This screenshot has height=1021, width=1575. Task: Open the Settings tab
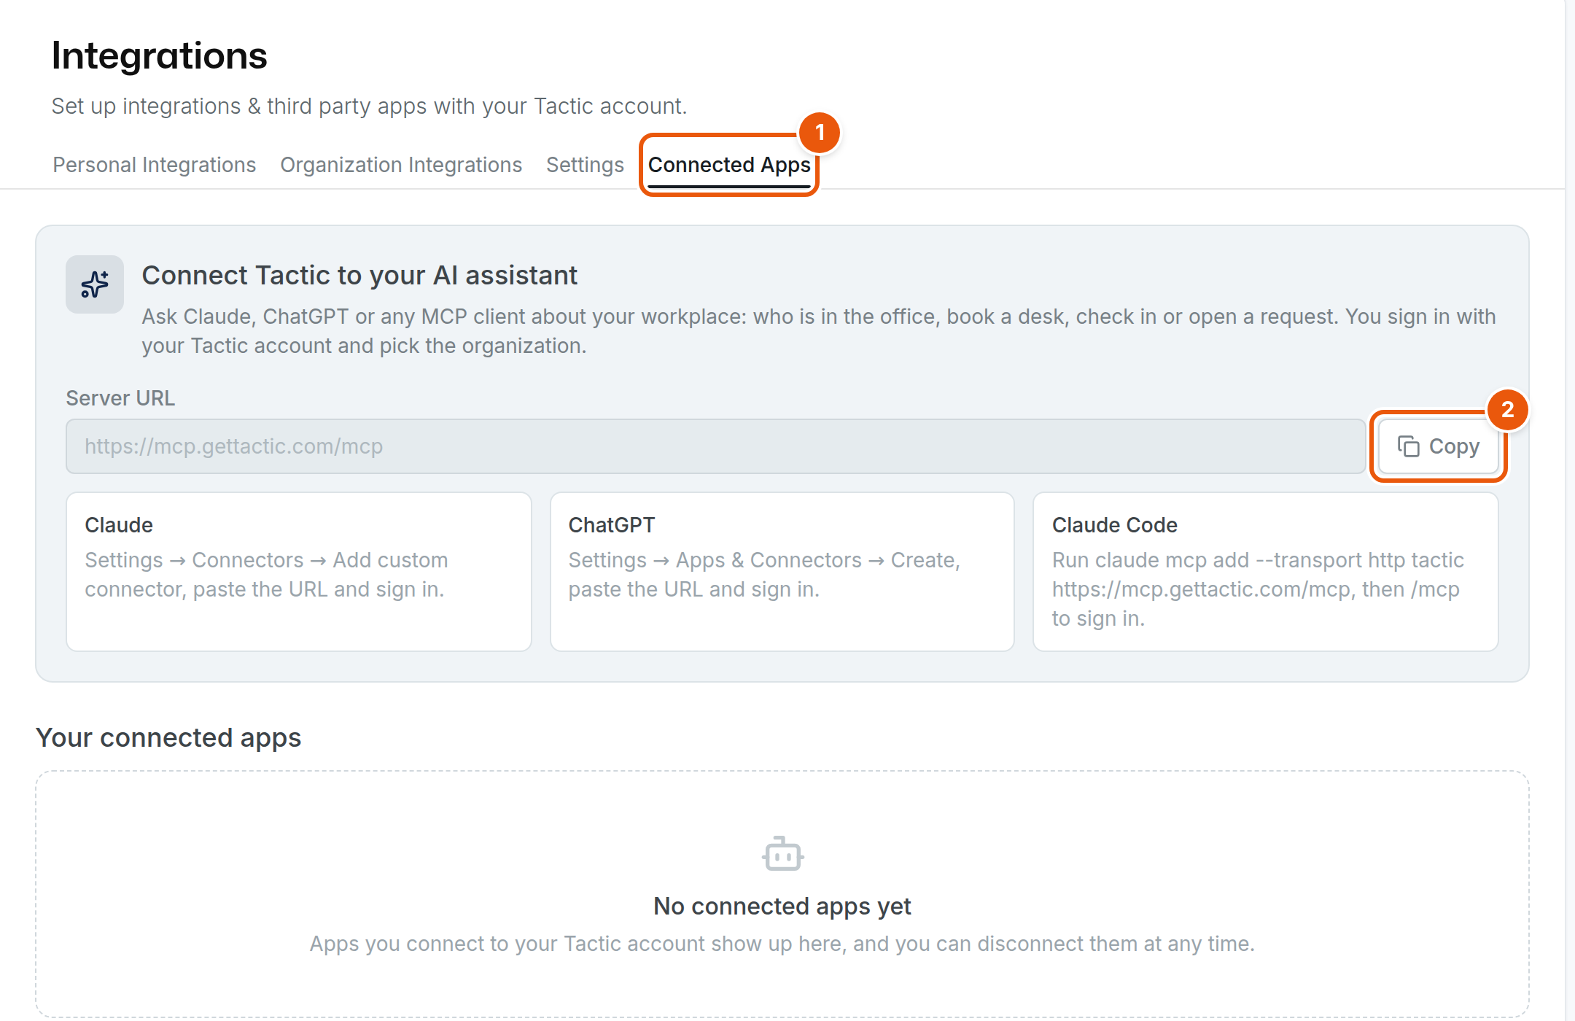click(585, 165)
